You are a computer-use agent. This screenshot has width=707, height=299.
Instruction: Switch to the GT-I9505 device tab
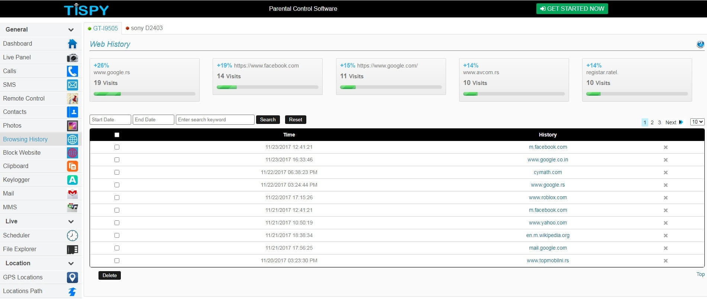click(103, 28)
